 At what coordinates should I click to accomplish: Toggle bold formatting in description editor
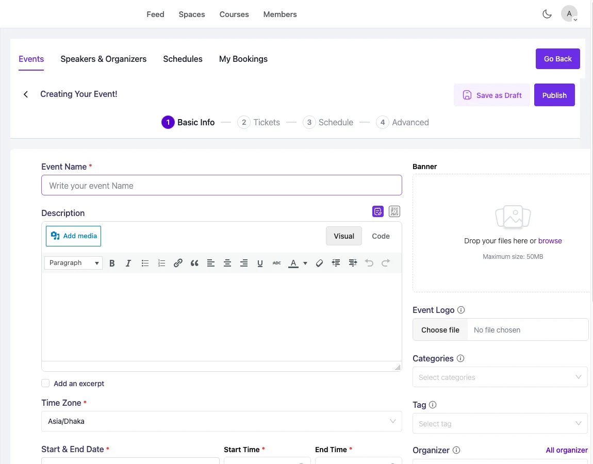click(112, 263)
